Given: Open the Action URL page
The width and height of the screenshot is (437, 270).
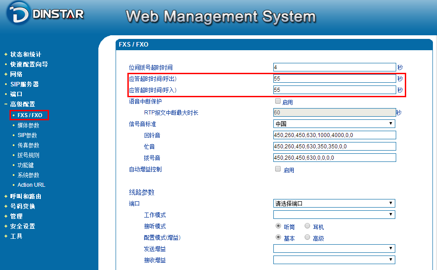Looking at the screenshot, I should coord(31,185).
